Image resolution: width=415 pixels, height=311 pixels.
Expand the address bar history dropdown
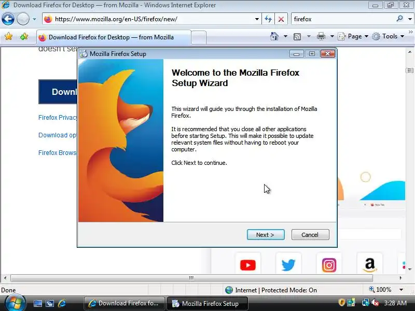257,19
